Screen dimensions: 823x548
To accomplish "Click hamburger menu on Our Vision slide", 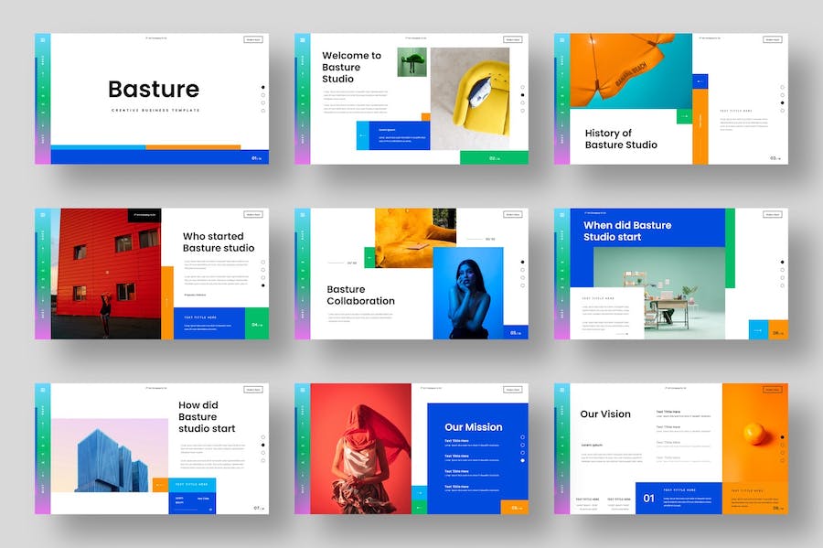I will click(x=561, y=389).
